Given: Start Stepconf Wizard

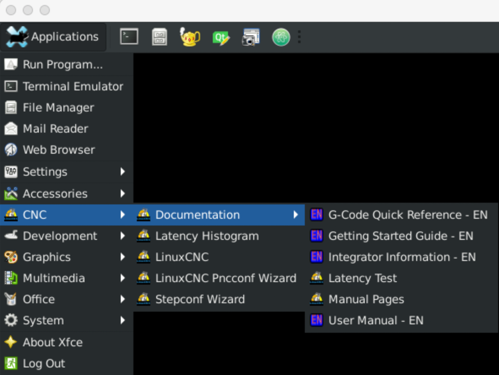Looking at the screenshot, I should click(x=219, y=299).
